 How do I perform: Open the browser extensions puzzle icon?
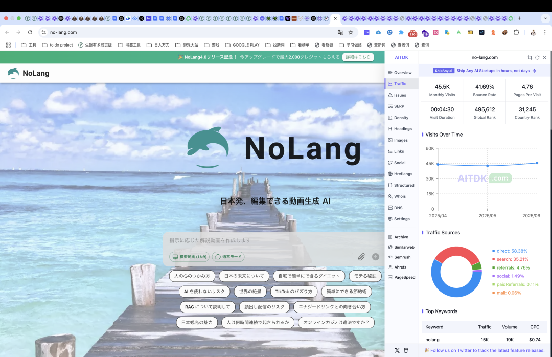[x=516, y=32]
